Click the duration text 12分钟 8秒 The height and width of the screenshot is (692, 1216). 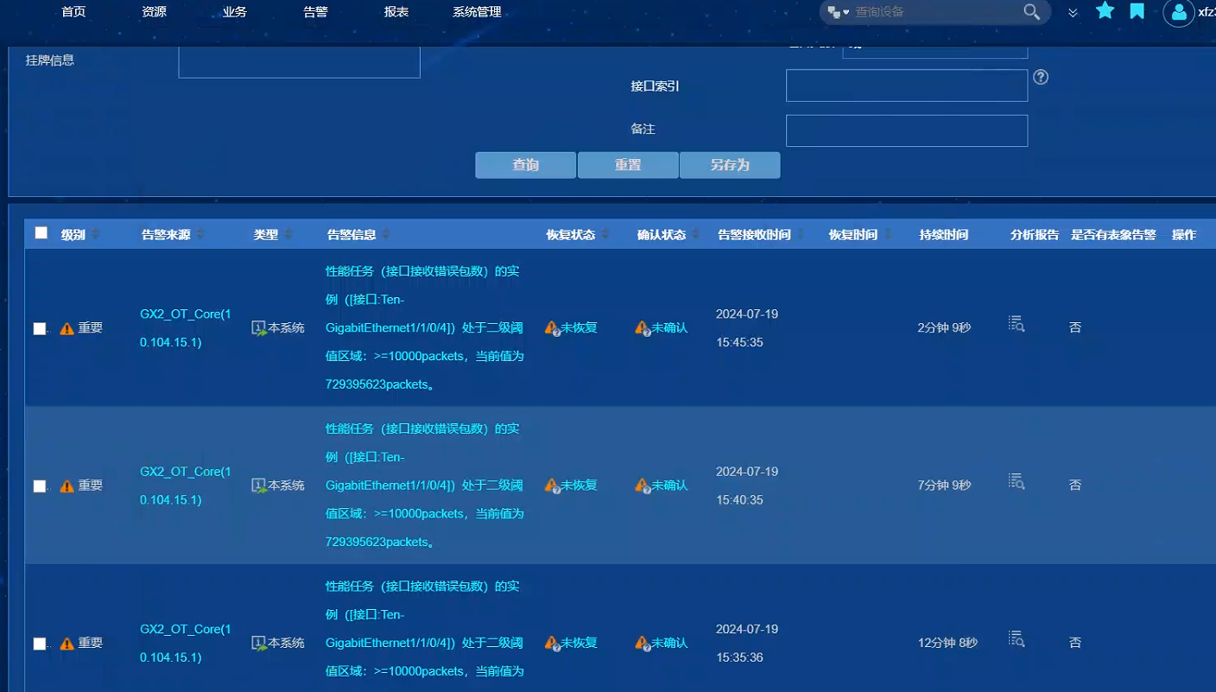tap(947, 644)
